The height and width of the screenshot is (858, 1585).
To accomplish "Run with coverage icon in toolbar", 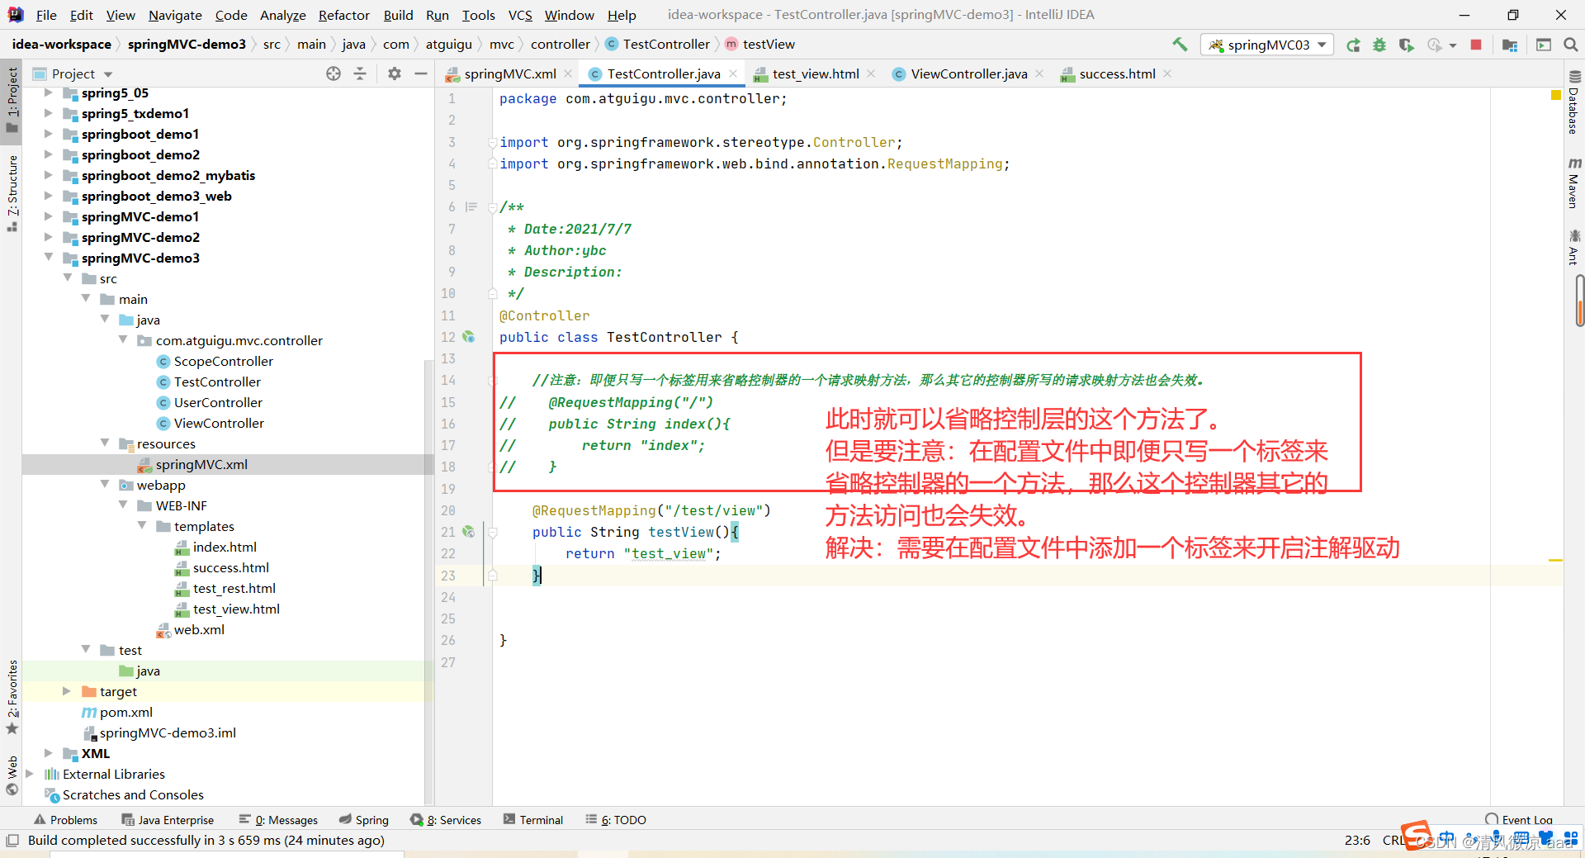I will (1406, 45).
